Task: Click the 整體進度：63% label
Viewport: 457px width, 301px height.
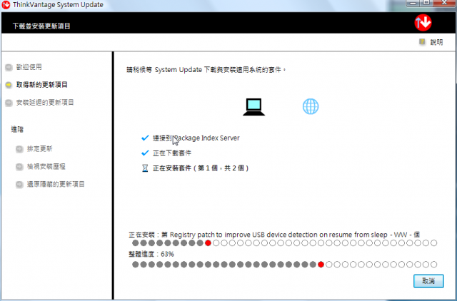Action: pos(151,254)
